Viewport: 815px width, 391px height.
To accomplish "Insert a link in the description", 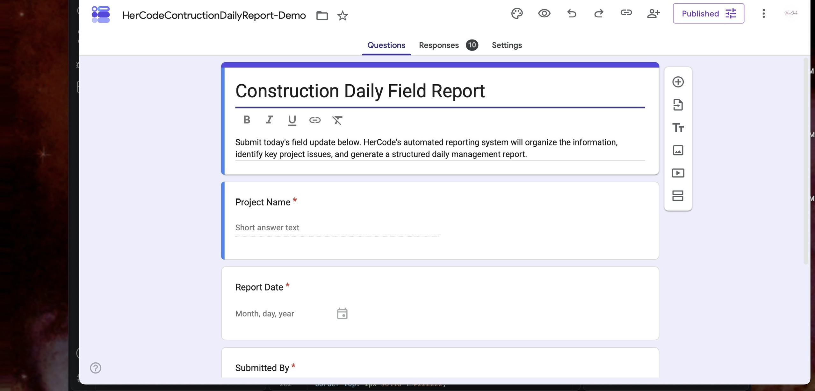I will pos(315,120).
